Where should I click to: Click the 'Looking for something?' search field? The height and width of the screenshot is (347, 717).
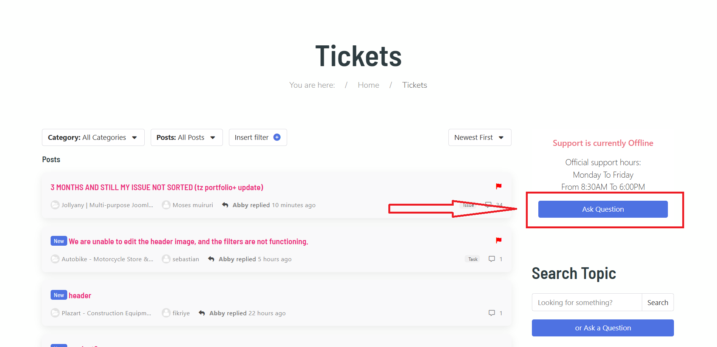tap(586, 302)
